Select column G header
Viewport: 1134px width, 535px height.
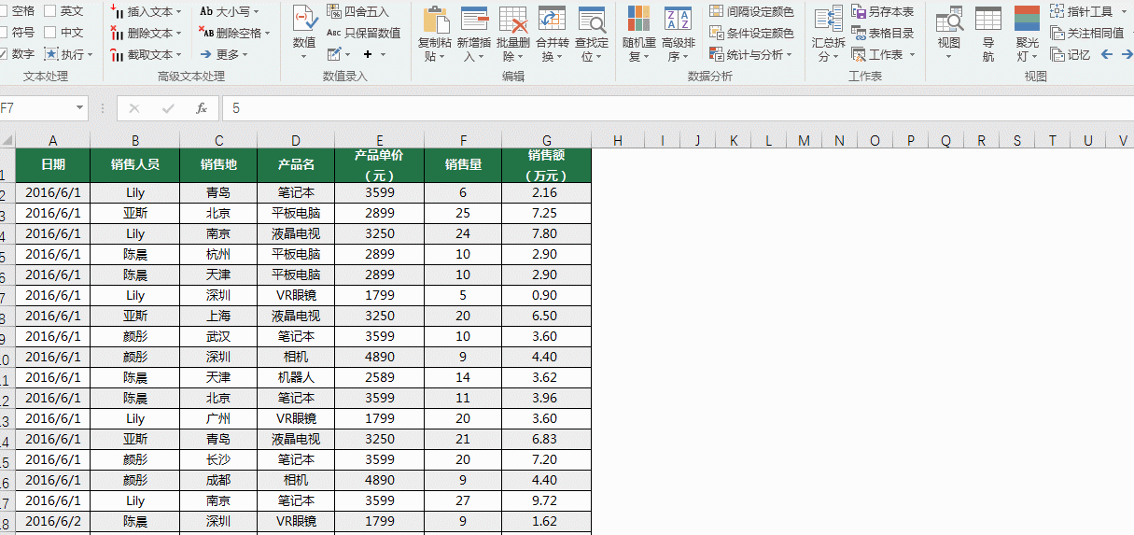coord(547,140)
